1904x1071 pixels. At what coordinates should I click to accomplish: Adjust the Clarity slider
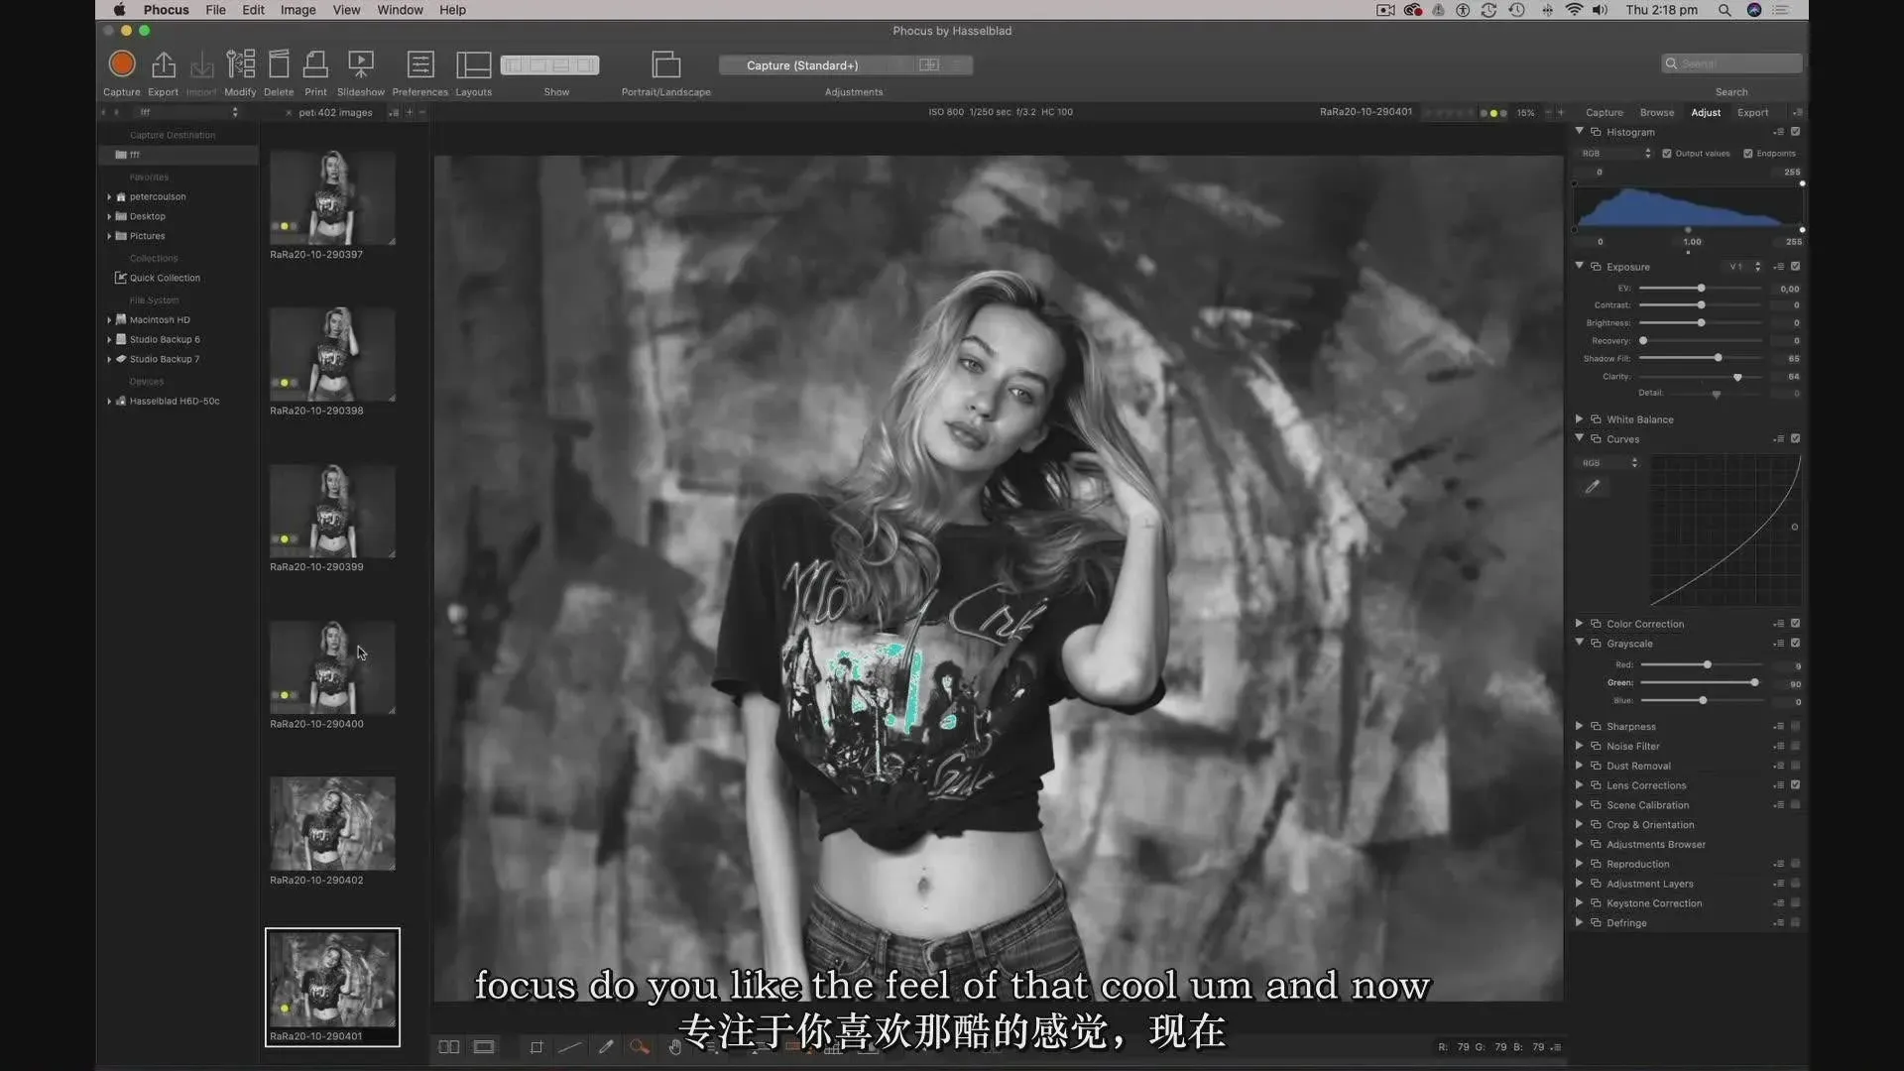click(x=1737, y=377)
